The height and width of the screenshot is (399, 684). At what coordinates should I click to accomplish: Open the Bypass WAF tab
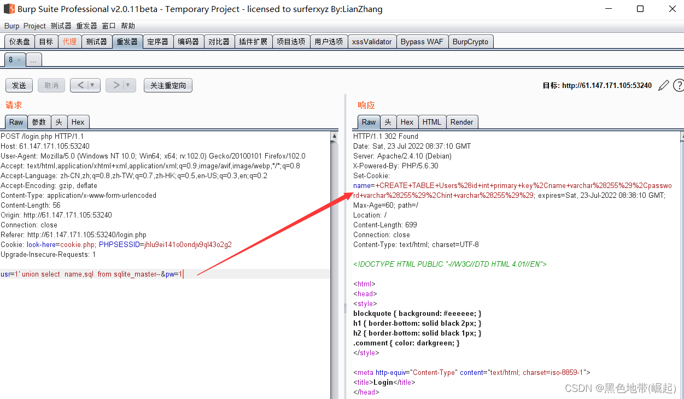click(422, 42)
